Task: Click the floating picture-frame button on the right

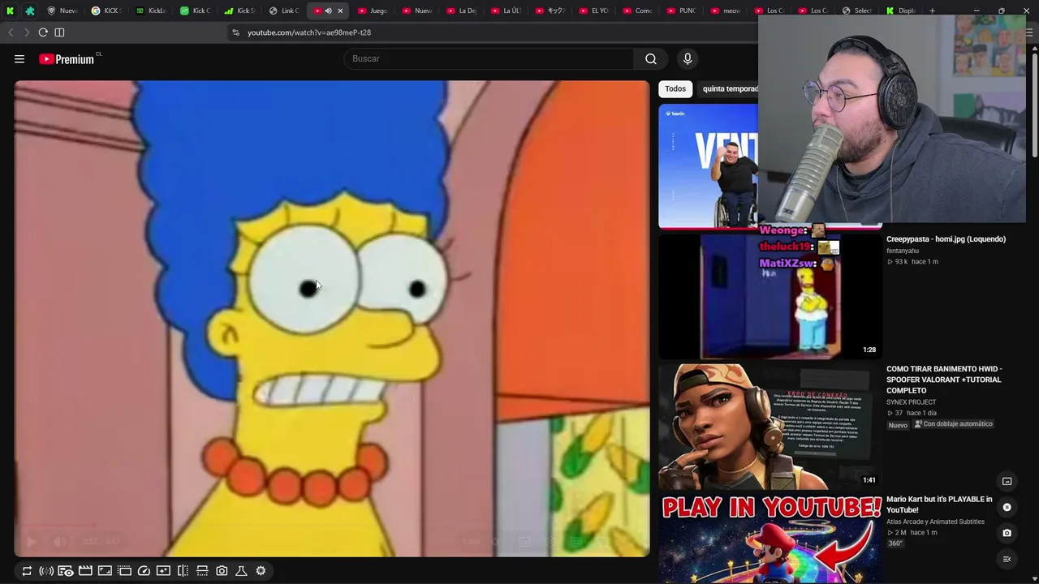Action: (x=1007, y=481)
